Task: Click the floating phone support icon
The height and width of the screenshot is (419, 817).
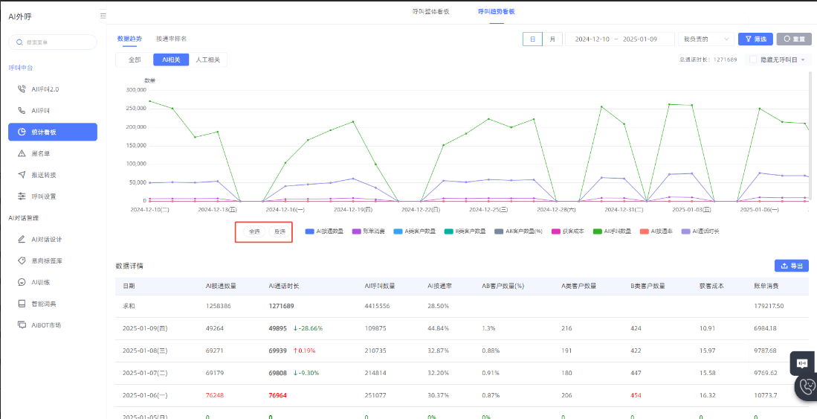Action: (x=806, y=387)
